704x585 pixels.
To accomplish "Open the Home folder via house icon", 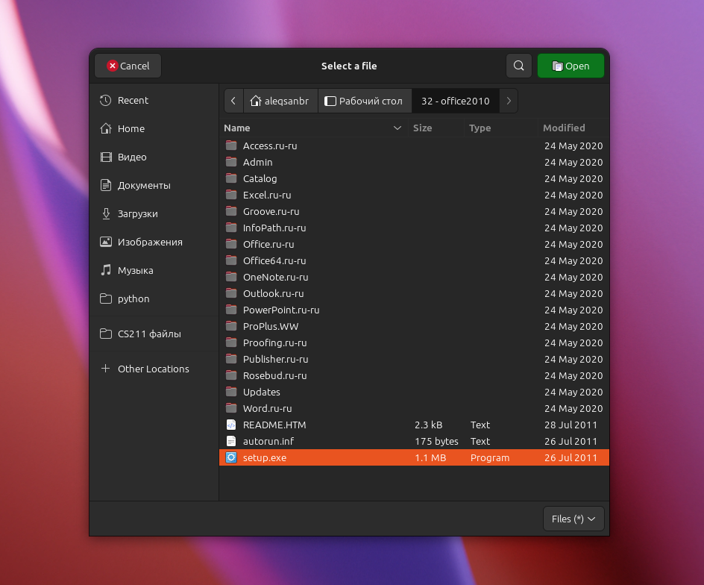I will 105,128.
